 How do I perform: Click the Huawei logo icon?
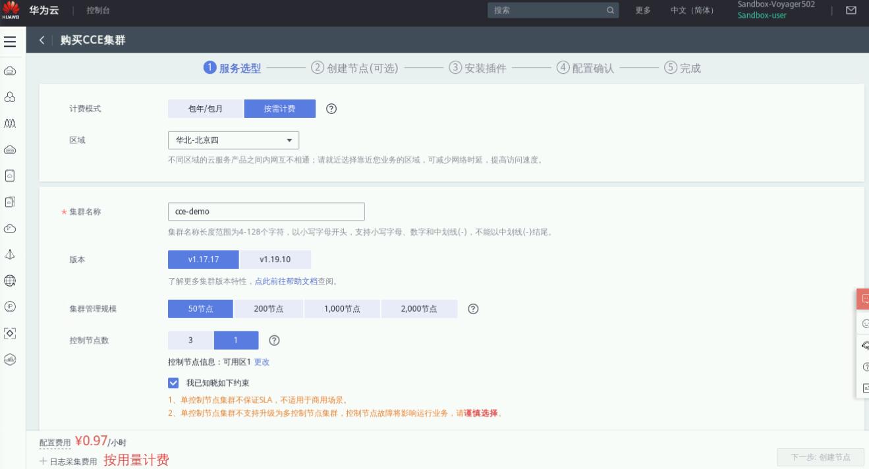(x=9, y=10)
